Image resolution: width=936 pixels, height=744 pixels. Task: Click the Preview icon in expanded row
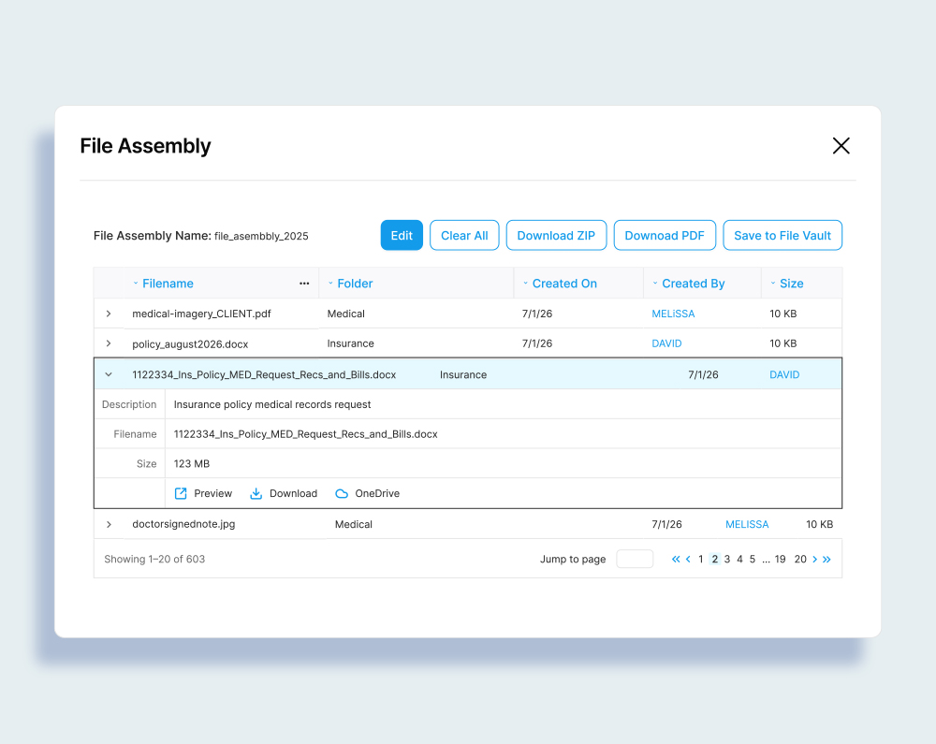pos(182,493)
